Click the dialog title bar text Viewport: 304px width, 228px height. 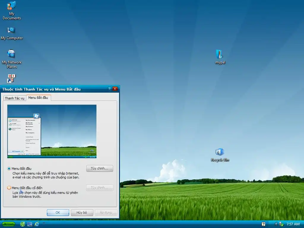(x=41, y=89)
